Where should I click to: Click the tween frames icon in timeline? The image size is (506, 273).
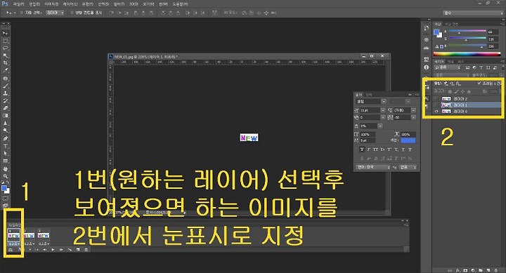pos(70,249)
